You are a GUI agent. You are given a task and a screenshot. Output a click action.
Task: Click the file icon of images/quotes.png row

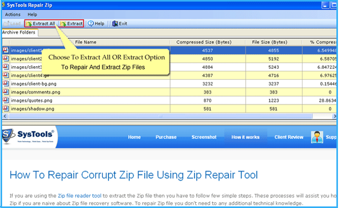coord(6,100)
